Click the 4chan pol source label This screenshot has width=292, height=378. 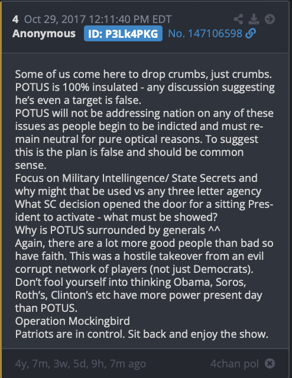tap(234, 364)
